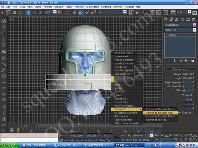The image size is (198, 148).
Task: Expand the Convert To submenu
Action: 127,109
